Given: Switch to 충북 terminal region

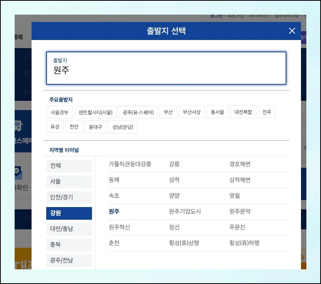Looking at the screenshot, I should pos(69,244).
